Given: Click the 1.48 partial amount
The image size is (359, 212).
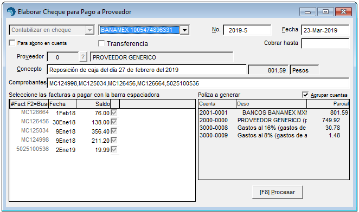Looking at the screenshot, I should (x=334, y=135).
